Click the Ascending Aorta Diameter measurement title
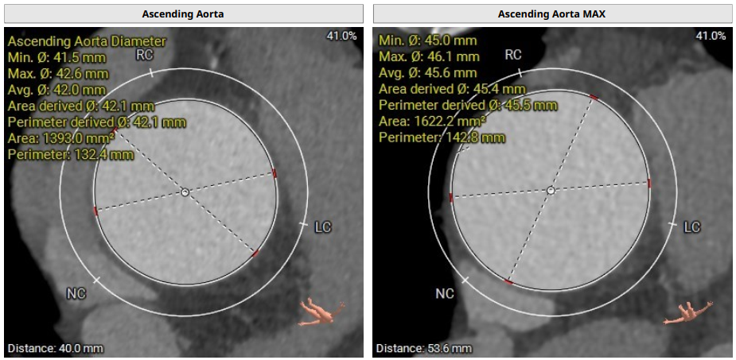Screen dimensions: 736x360 87,41
